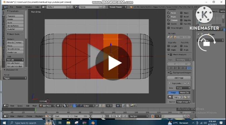Screen dimensions: 226x125
Task: Toggle the Creases overlay checkbox
Action: (168, 20)
